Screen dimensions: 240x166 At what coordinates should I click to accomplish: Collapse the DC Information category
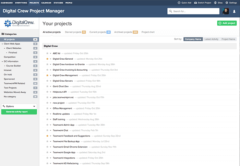coord(2,61)
